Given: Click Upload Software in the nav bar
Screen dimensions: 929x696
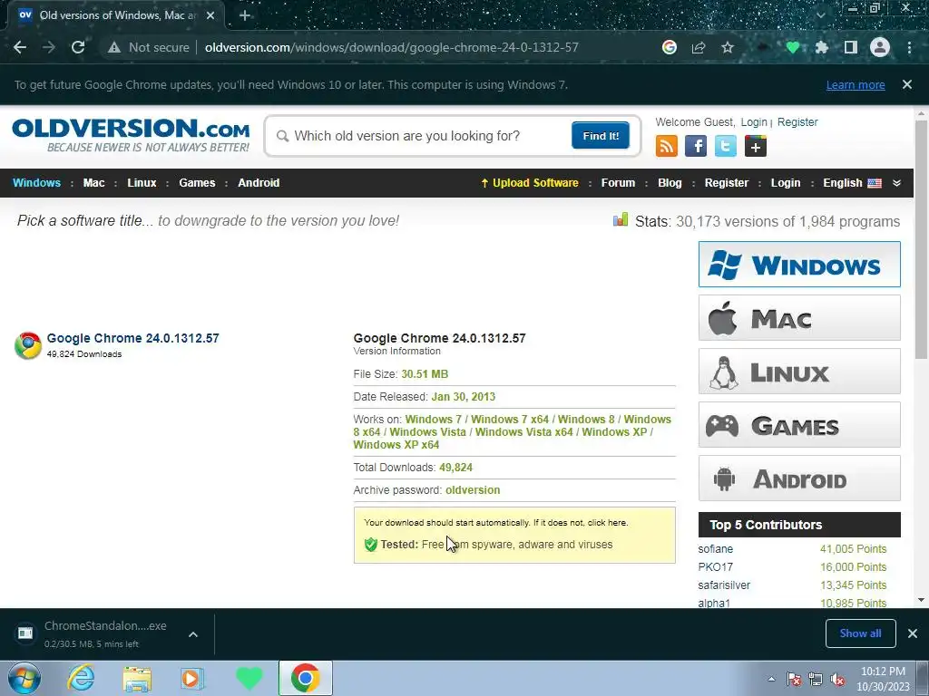Looking at the screenshot, I should 530,183.
